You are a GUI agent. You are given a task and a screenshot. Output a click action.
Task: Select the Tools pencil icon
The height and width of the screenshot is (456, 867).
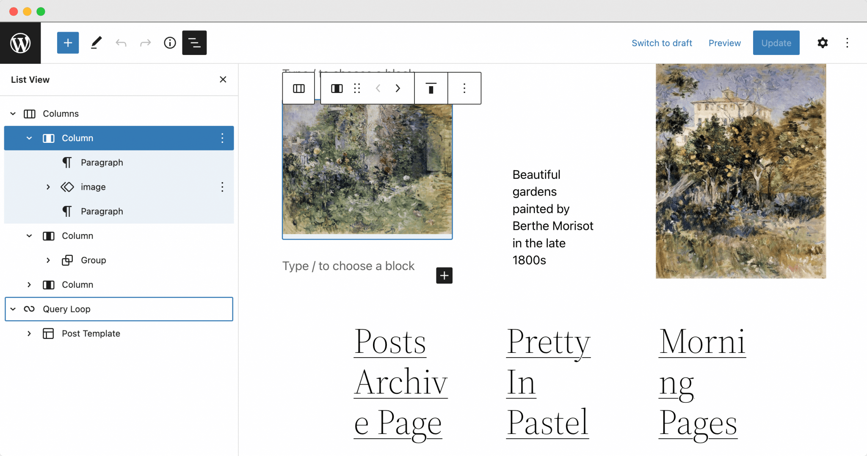[x=97, y=43]
